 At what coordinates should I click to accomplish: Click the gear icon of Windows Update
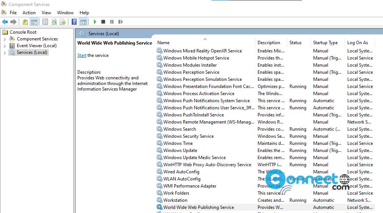click(160, 150)
